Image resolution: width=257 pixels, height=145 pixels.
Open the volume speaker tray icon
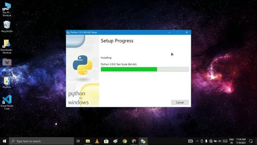(x=220, y=141)
